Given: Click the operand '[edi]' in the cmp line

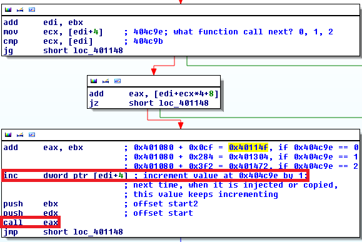Looking at the screenshot, I should (81, 41).
